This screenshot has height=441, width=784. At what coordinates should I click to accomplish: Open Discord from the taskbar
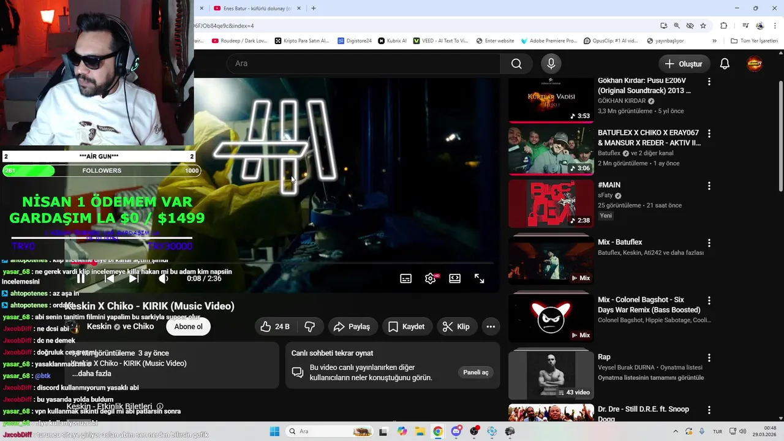coord(456,431)
